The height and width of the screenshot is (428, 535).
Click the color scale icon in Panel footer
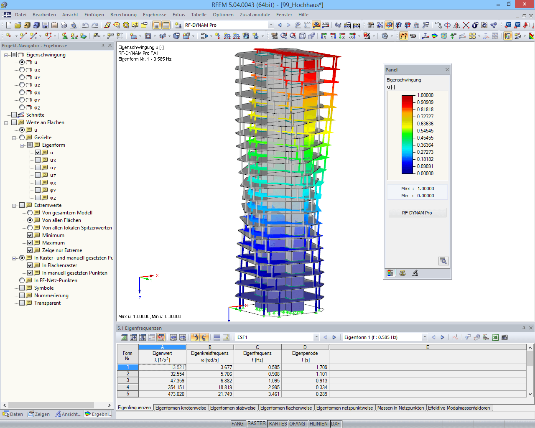(x=390, y=273)
